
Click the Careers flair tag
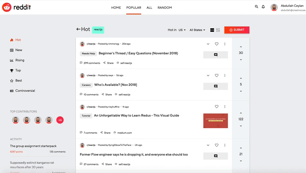[x=86, y=85]
